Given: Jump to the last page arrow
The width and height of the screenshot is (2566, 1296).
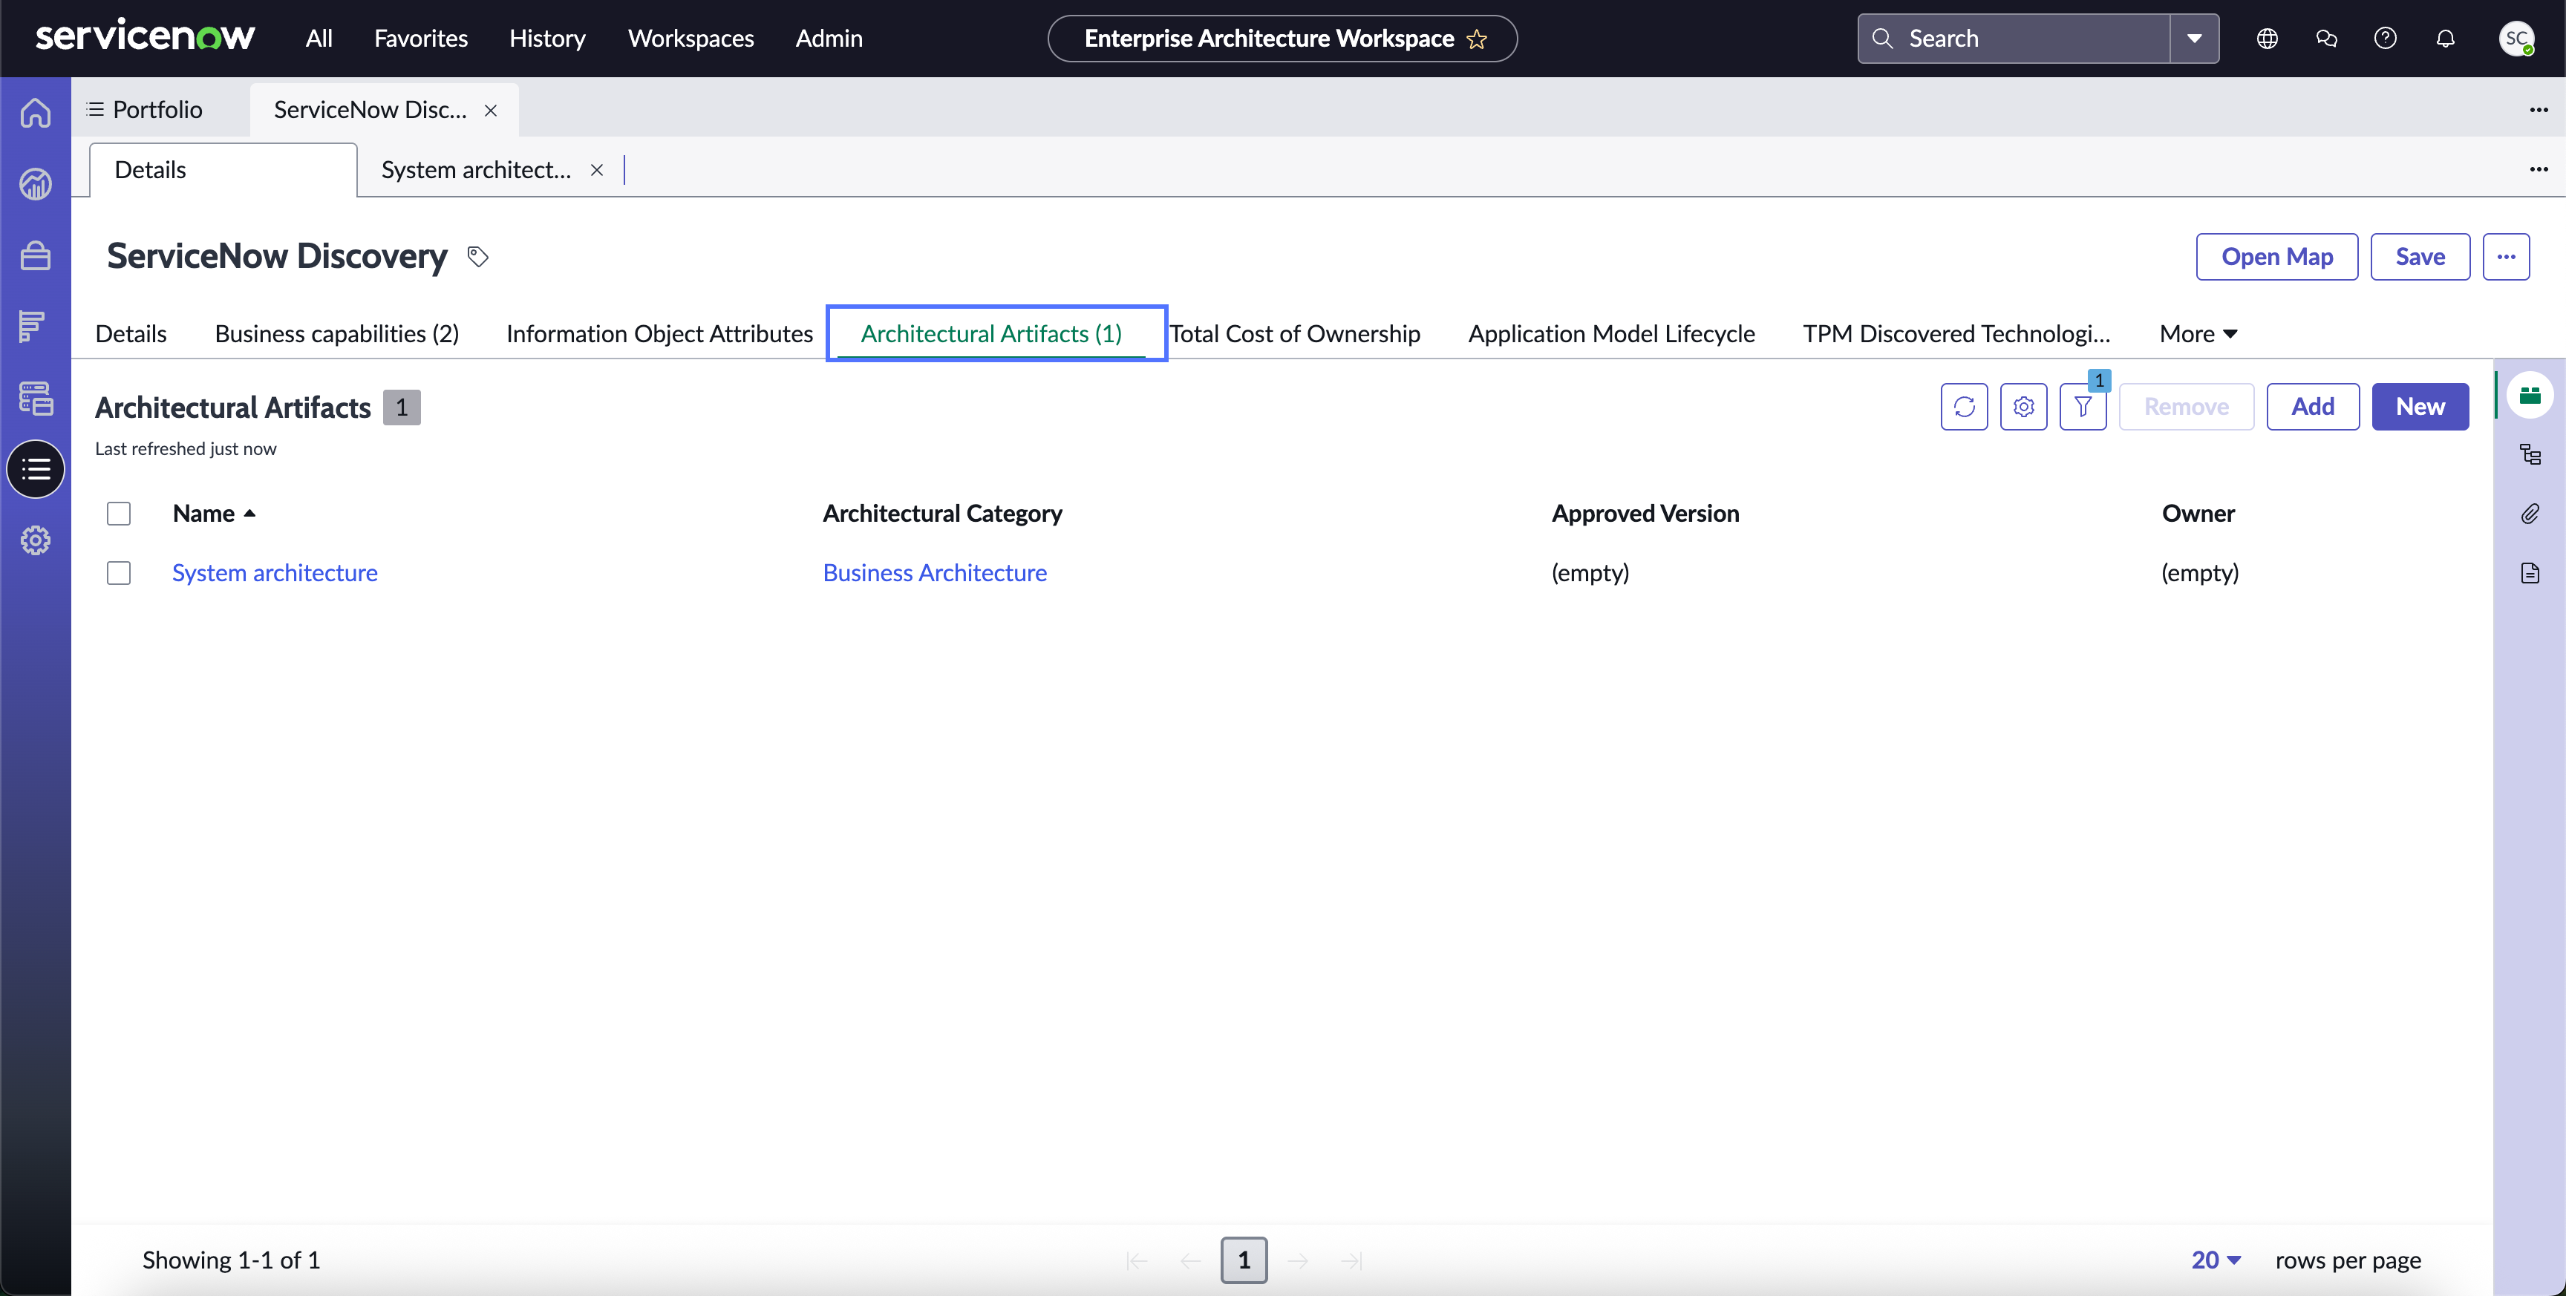Looking at the screenshot, I should (x=1352, y=1261).
